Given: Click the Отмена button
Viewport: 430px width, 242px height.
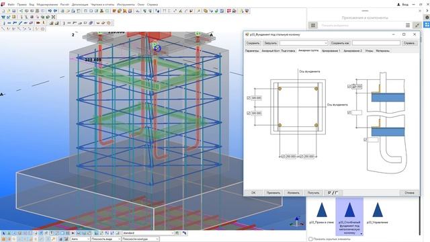Looking at the screenshot, I should point(409,193).
